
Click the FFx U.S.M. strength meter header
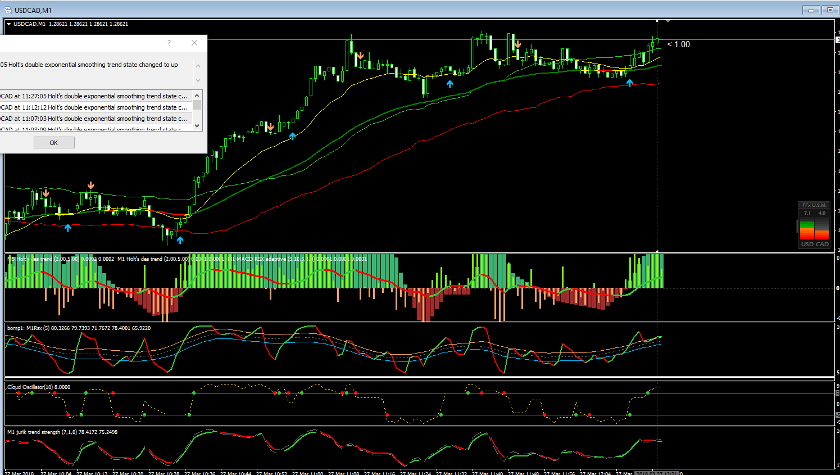coord(814,205)
